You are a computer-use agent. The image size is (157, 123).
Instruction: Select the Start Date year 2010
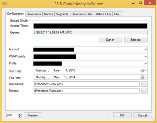[72, 70]
